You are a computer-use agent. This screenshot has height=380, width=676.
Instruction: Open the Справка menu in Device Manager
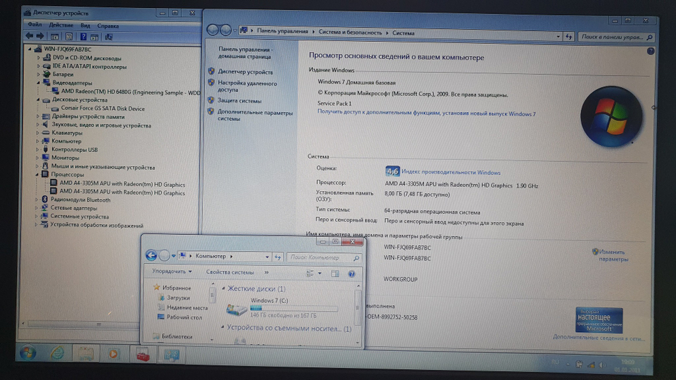[107, 26]
